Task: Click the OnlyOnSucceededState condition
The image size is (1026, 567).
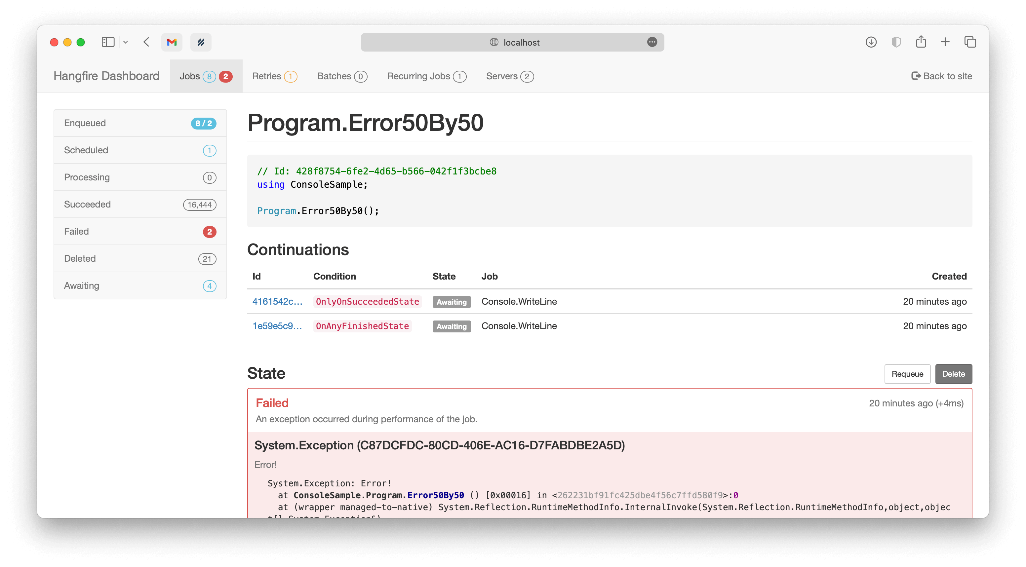Action: [367, 302]
